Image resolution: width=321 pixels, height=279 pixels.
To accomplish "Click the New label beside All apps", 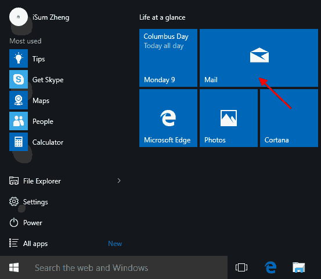I will pos(115,244).
